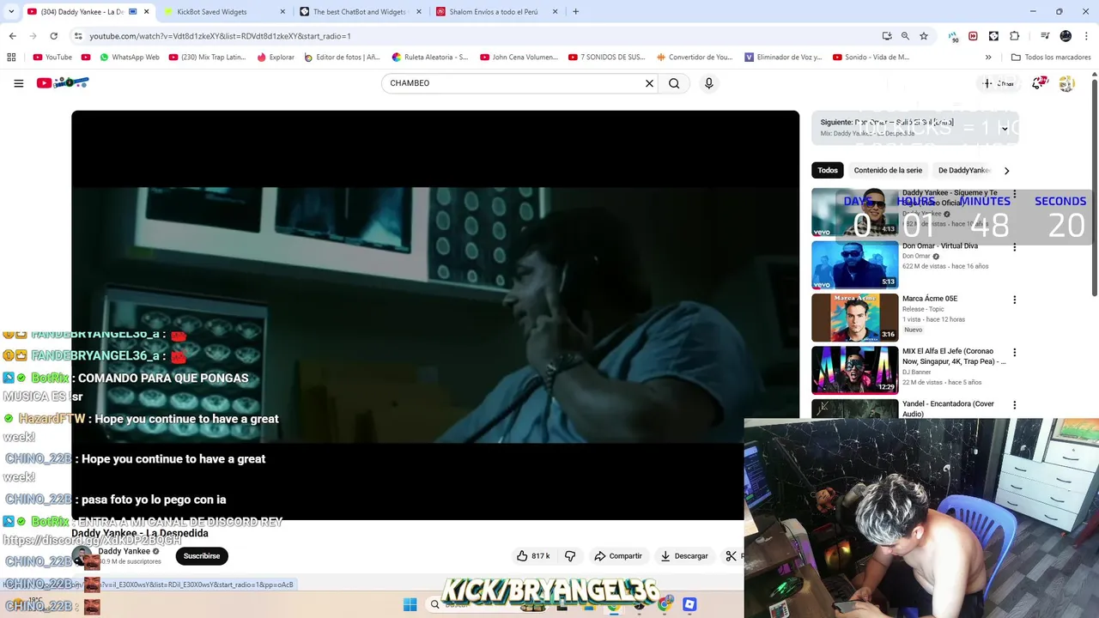Screen dimensions: 1099x618
Task: Show hidden bookmarks with double chevron
Action: point(988,58)
